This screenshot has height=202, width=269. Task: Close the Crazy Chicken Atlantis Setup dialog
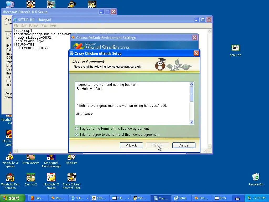click(x=196, y=53)
